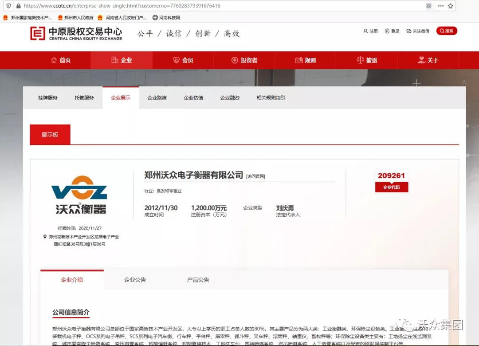This screenshot has width=479, height=346.
Task: Click the browser shield tracking protection icon
Action: pyautogui.click(x=8, y=6)
